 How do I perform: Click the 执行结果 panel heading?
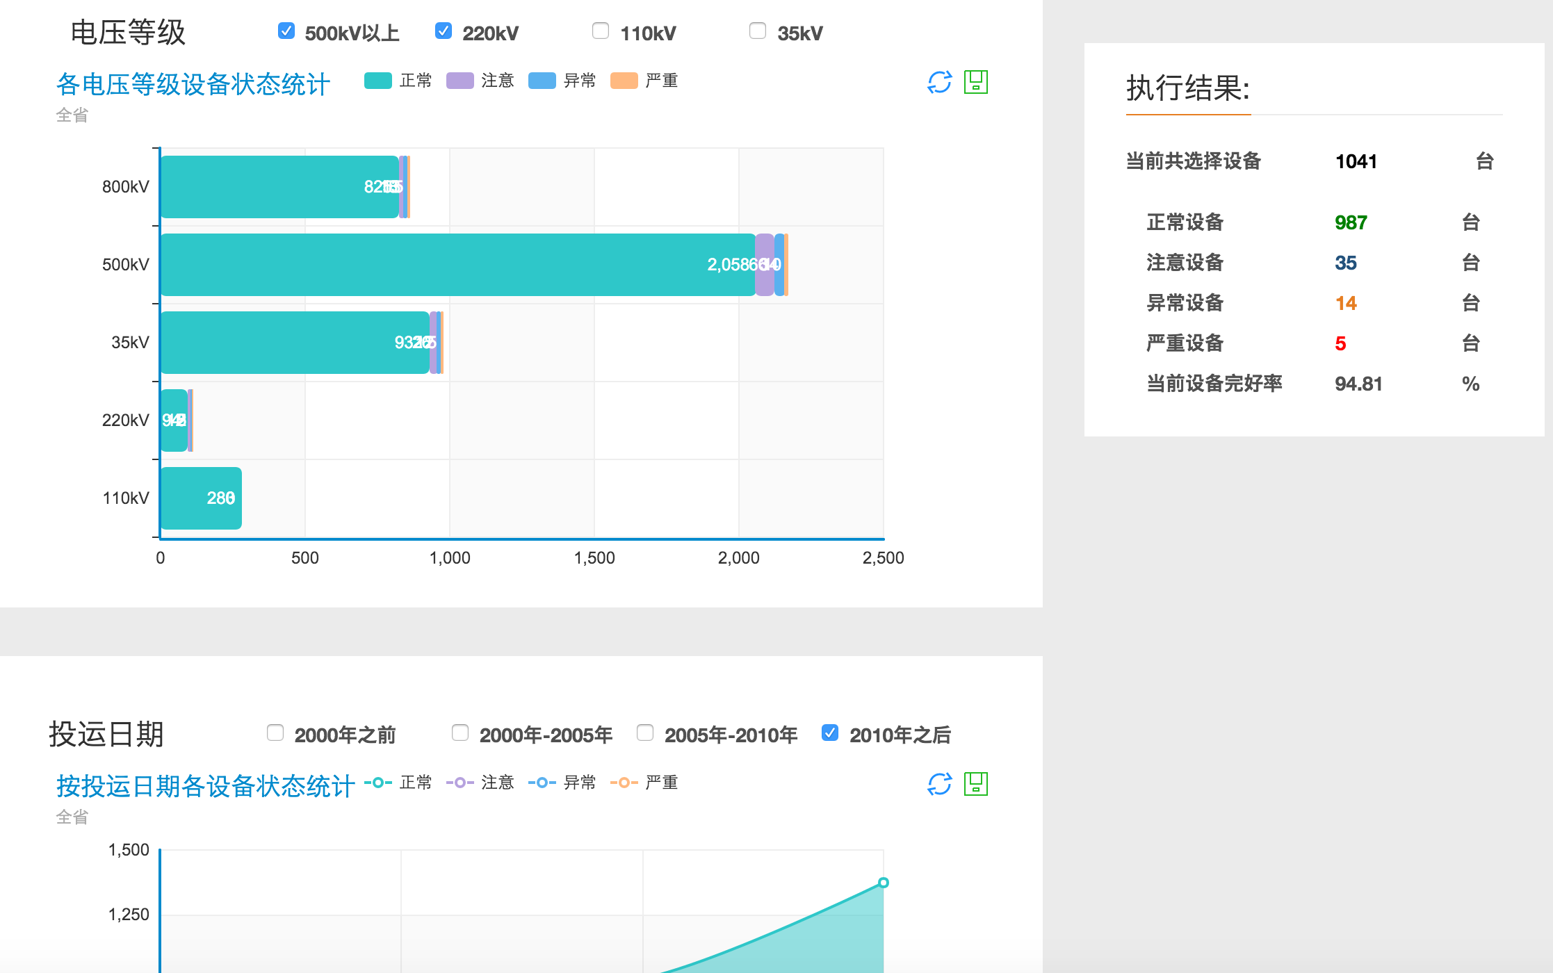[1188, 88]
